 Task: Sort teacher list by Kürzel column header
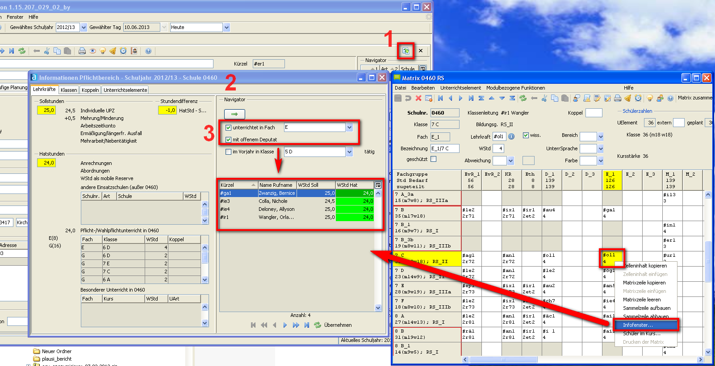pos(238,185)
